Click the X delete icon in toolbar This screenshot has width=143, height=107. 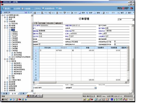(72, 13)
